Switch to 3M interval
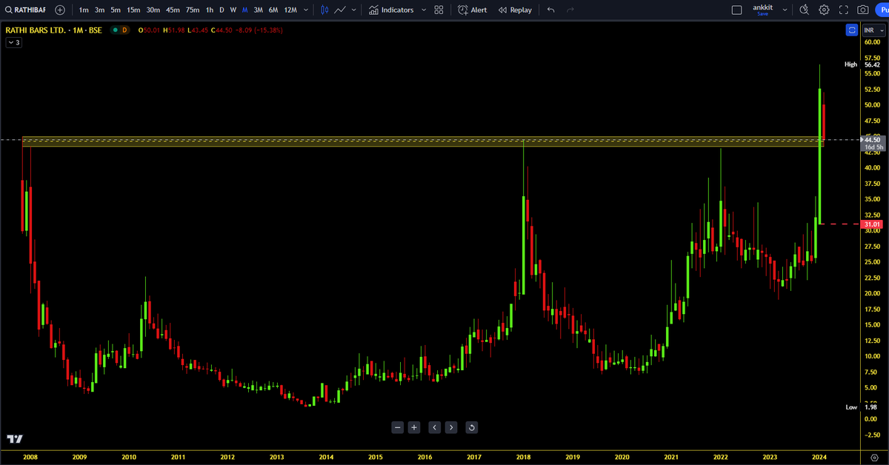 258,10
